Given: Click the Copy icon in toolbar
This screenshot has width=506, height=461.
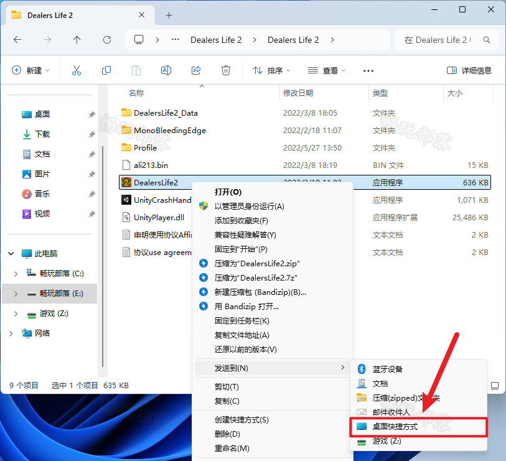Looking at the screenshot, I should tap(106, 70).
